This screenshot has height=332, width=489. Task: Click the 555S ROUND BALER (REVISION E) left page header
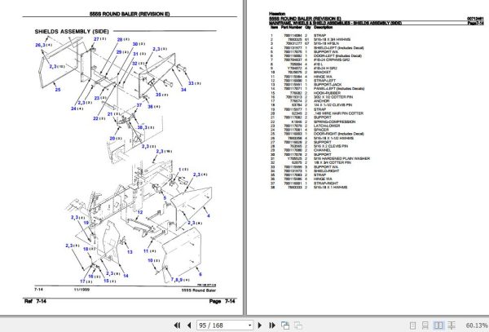(x=130, y=14)
